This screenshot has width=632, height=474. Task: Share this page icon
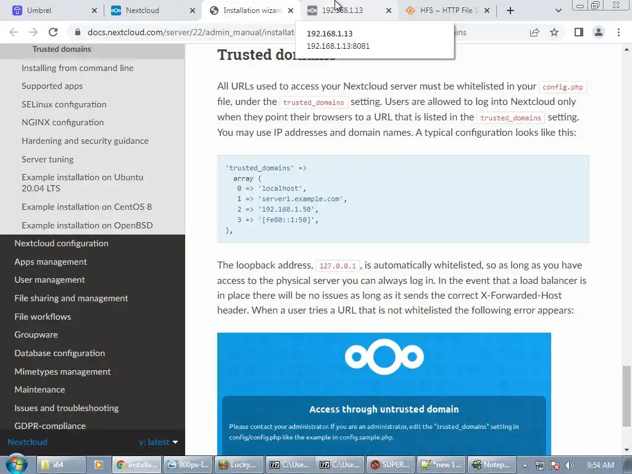tap(534, 32)
